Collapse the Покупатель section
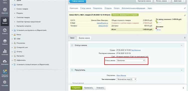The image size is (188, 91). pyautogui.click(x=182, y=70)
